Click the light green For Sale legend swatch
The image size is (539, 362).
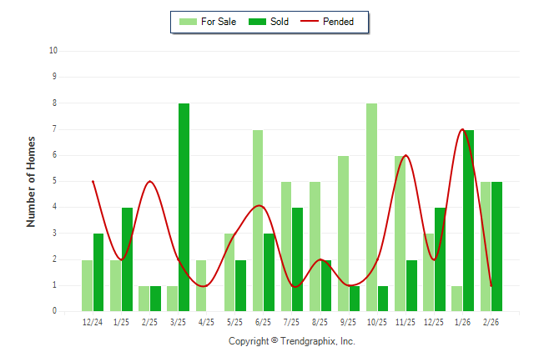[189, 22]
